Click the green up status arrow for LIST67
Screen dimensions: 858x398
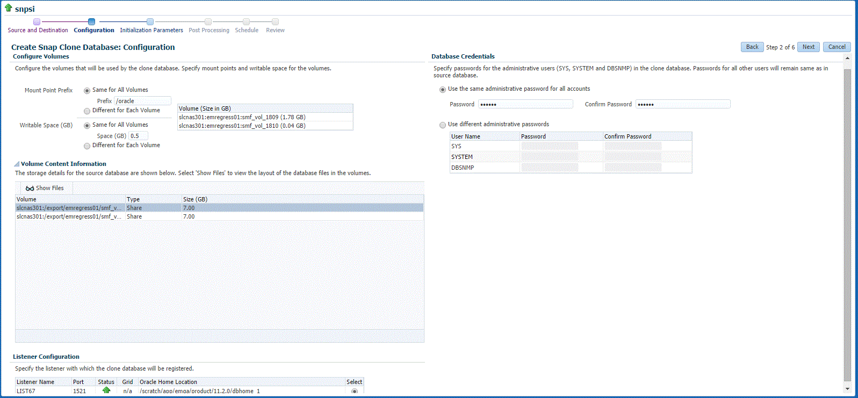pyautogui.click(x=106, y=390)
